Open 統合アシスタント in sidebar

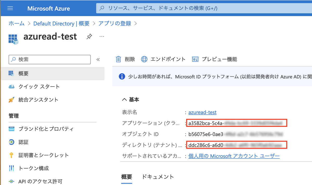(x=38, y=100)
